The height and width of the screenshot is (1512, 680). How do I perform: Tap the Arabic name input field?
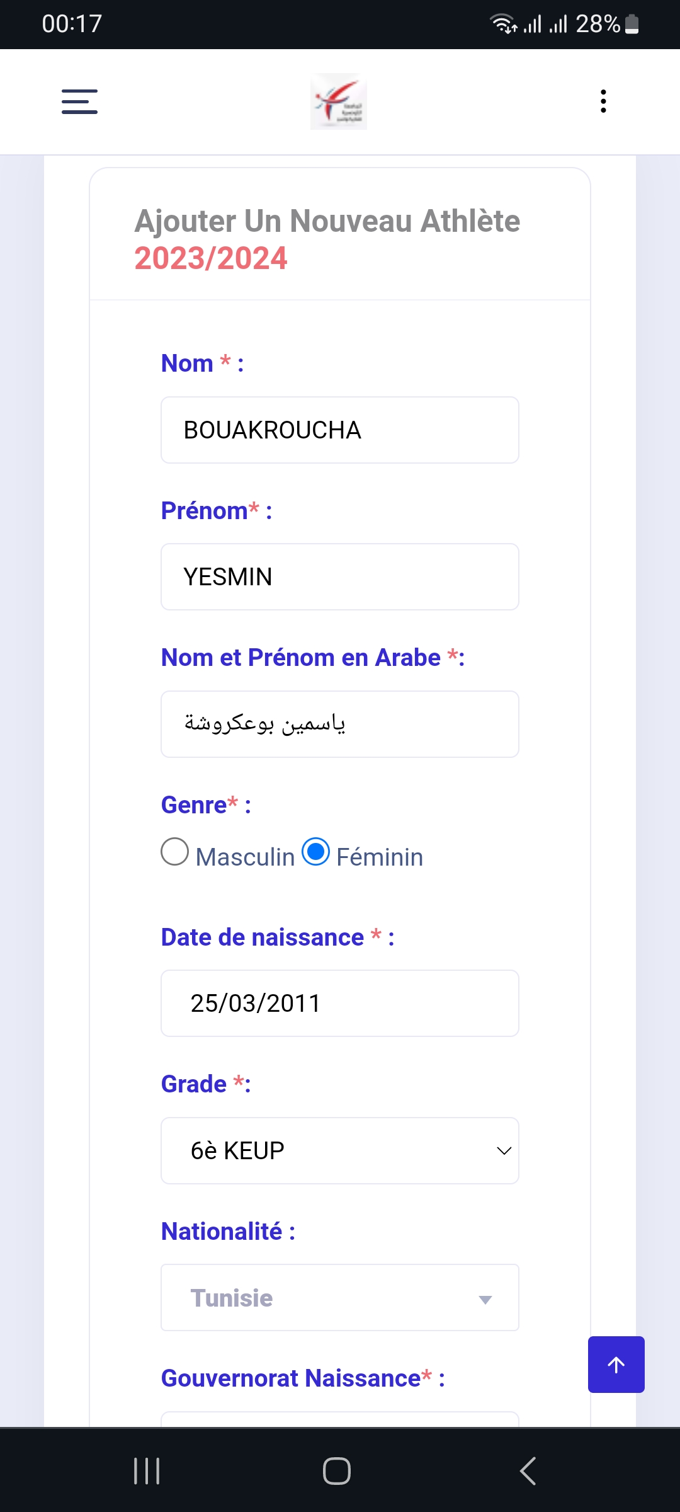(340, 724)
